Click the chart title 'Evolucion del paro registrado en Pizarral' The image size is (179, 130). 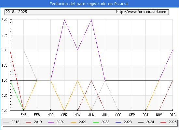(89, 4)
